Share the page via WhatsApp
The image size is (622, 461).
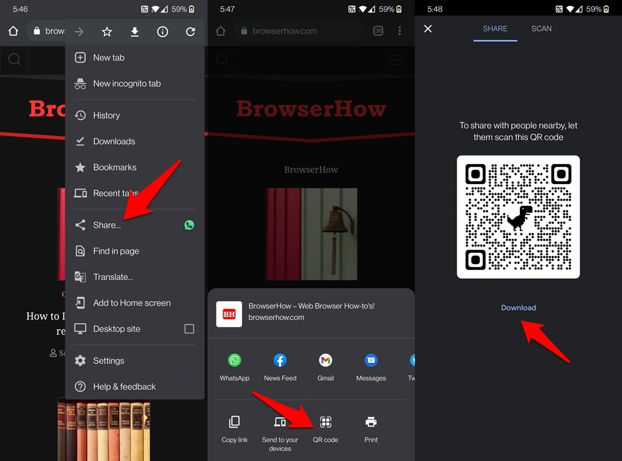[234, 360]
